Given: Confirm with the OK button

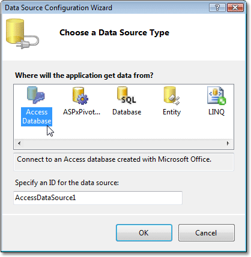Looking at the screenshot, I should pos(144,232).
